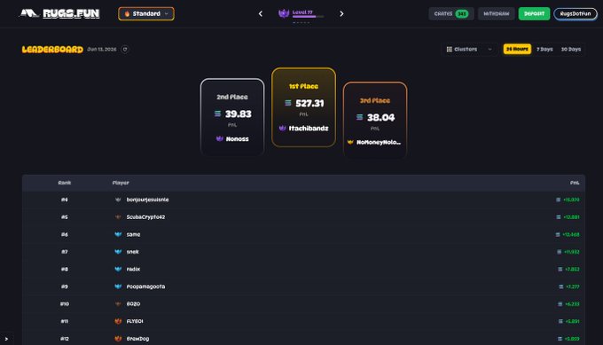This screenshot has width=603, height=345.
Task: Click player Poopamagoota
Action: 145,286
